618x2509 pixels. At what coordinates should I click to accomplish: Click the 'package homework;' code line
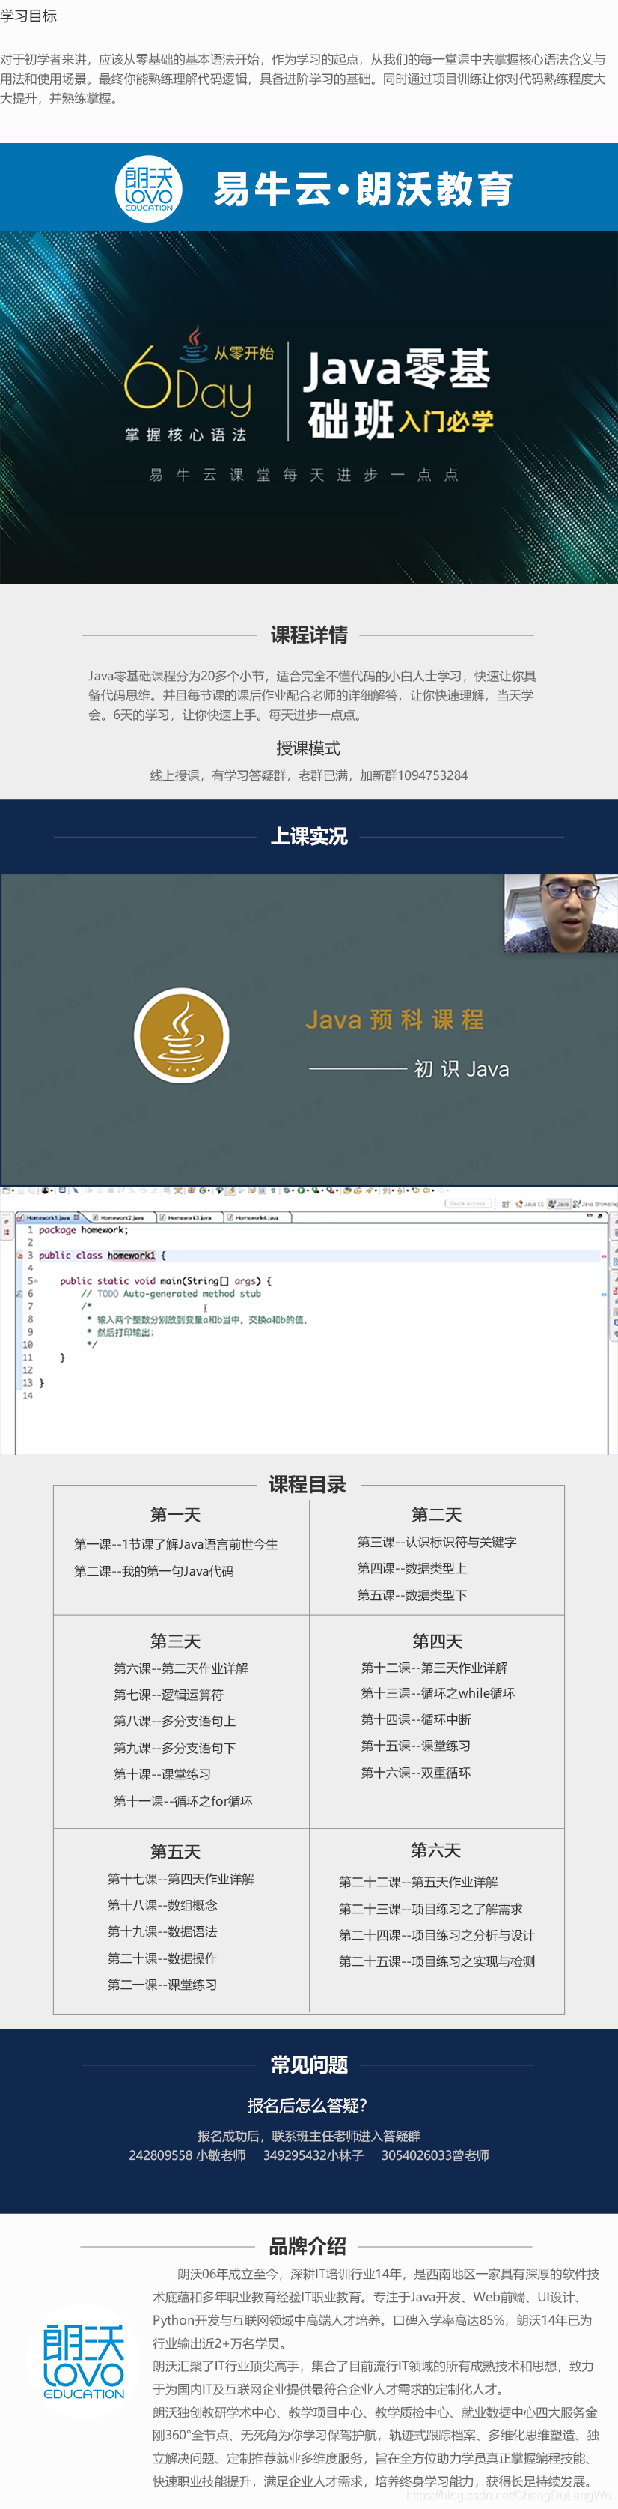click(x=83, y=1231)
